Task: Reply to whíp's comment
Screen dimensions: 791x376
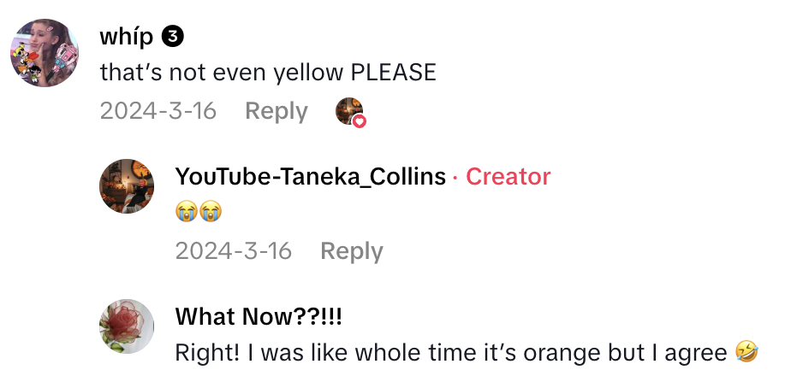Action: pyautogui.click(x=276, y=111)
